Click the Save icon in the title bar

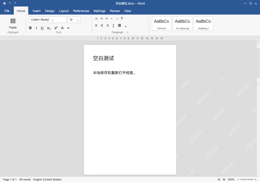point(5,4)
